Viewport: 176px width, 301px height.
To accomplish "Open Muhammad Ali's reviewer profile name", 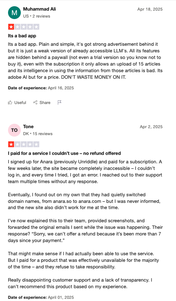I will [x=39, y=9].
